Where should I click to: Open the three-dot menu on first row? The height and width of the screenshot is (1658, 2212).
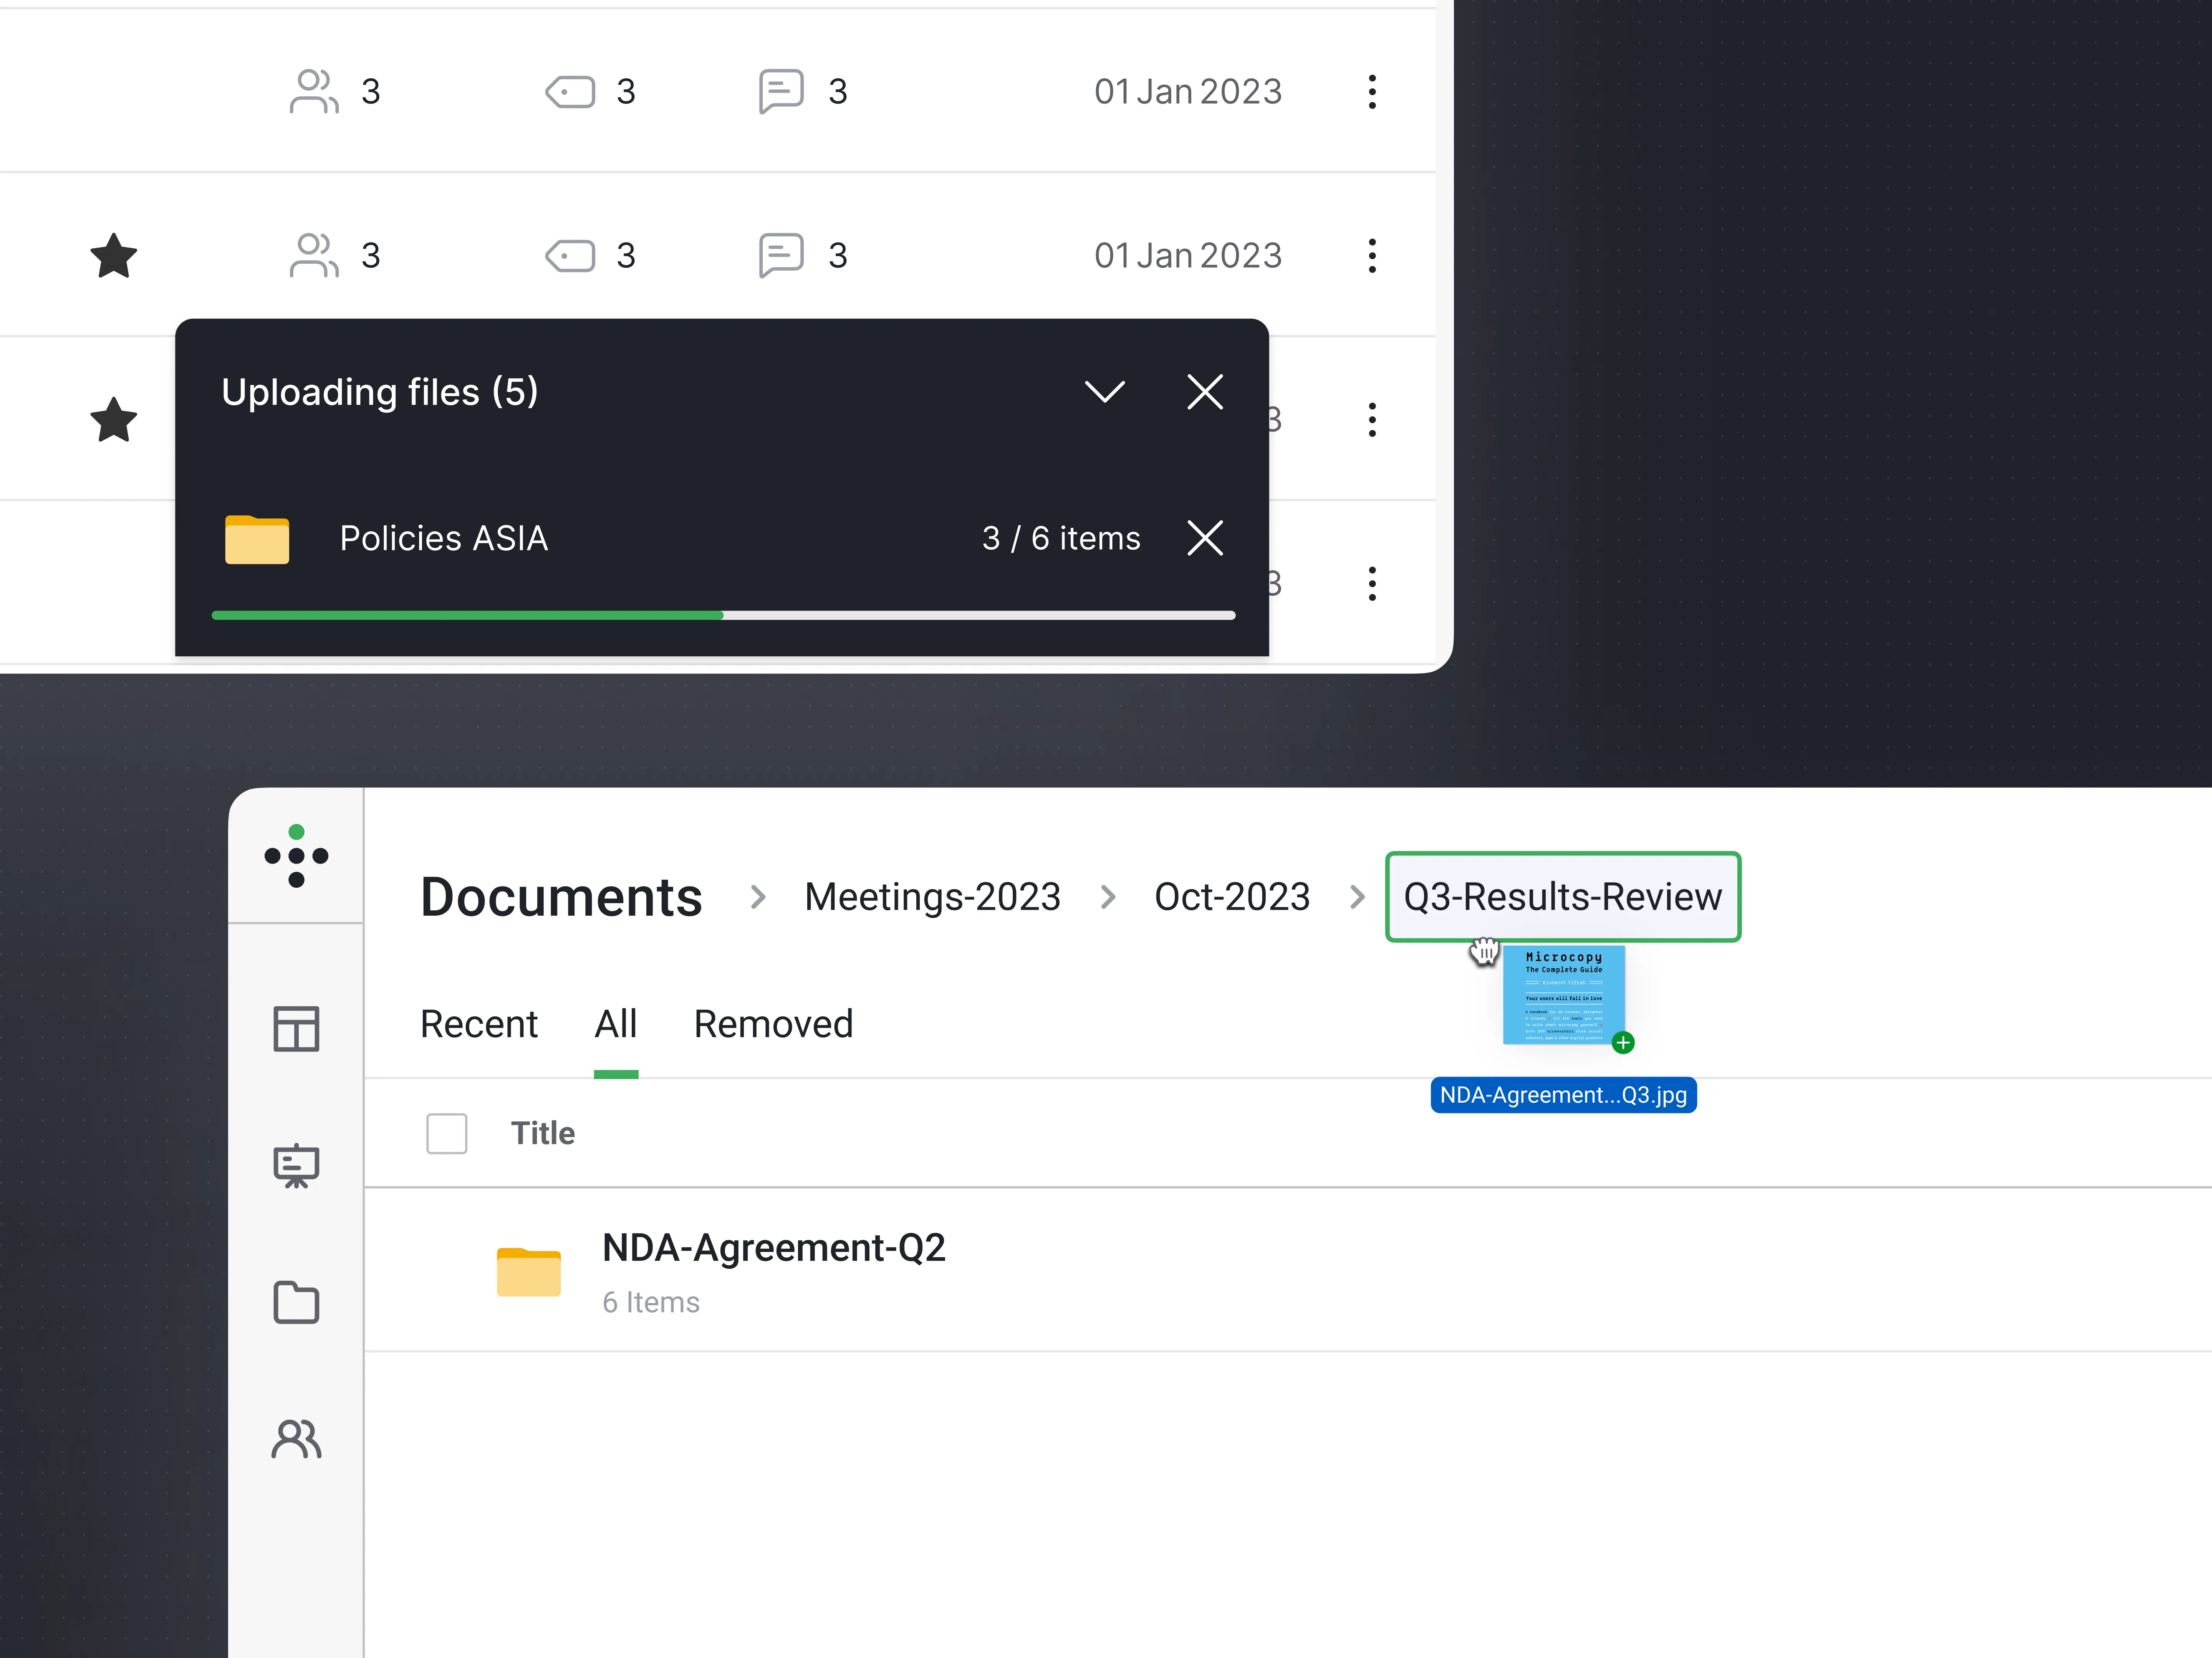[1372, 91]
